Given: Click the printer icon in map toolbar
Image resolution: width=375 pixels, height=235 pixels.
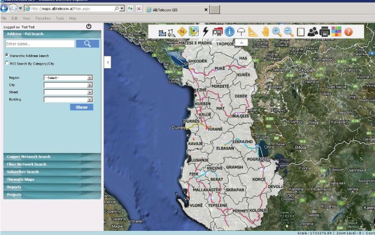Looking at the screenshot, I should (x=324, y=32).
